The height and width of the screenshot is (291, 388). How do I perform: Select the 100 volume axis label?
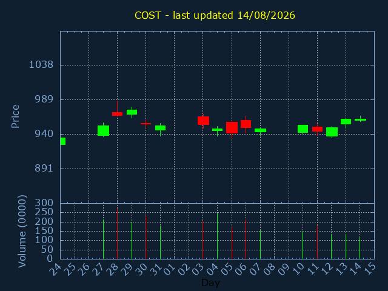pyautogui.click(x=44, y=240)
